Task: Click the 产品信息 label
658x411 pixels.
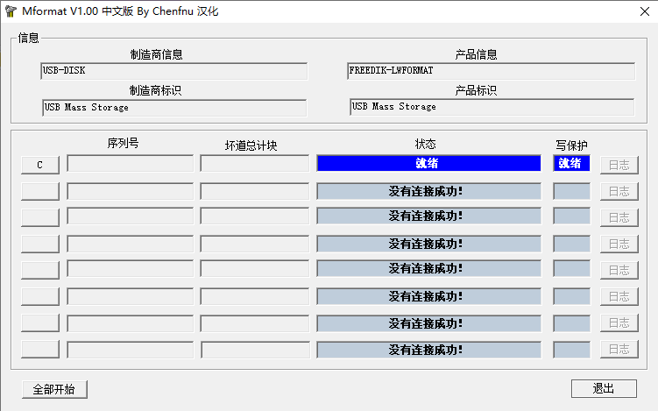Action: tap(476, 54)
